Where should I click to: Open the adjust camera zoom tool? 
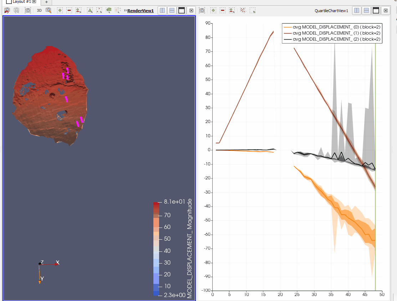coord(49,11)
